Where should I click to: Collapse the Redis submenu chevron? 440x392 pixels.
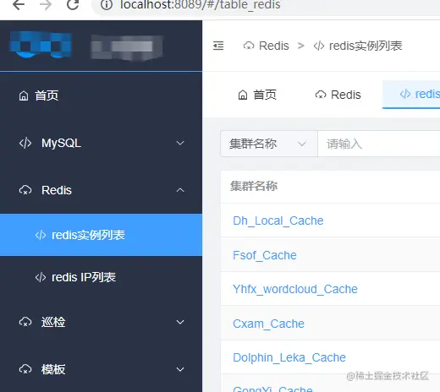coord(180,190)
